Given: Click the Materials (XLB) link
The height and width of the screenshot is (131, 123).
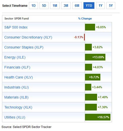Looking at the screenshot, I should [x=16, y=97].
